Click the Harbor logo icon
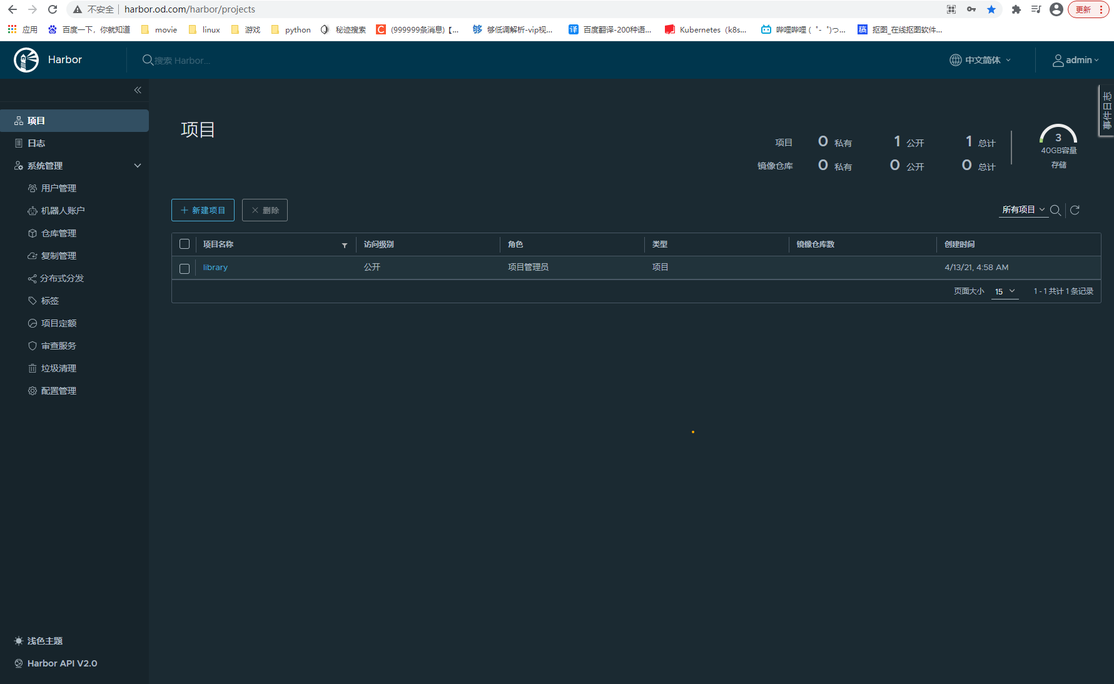 pyautogui.click(x=26, y=60)
